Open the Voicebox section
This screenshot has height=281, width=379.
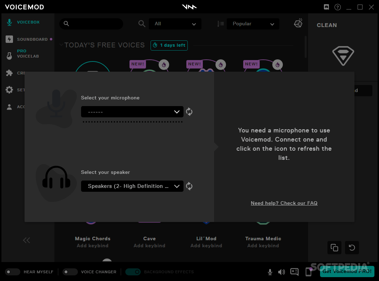[x=28, y=22]
